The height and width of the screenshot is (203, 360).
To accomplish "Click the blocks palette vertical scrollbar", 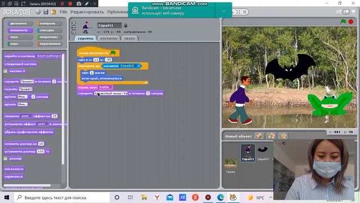I will click(x=63, y=109).
